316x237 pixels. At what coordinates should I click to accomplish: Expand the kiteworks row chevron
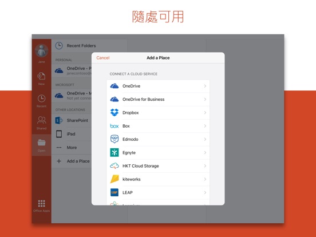click(205, 179)
